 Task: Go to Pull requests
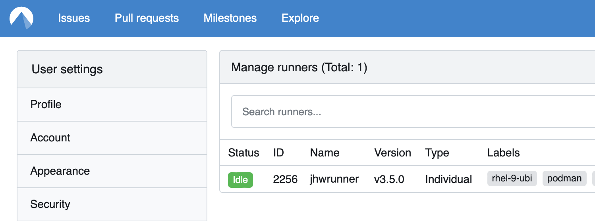pos(147,18)
